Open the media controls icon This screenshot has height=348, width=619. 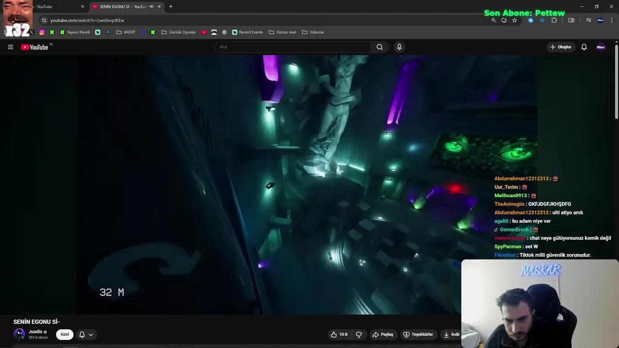(589, 20)
